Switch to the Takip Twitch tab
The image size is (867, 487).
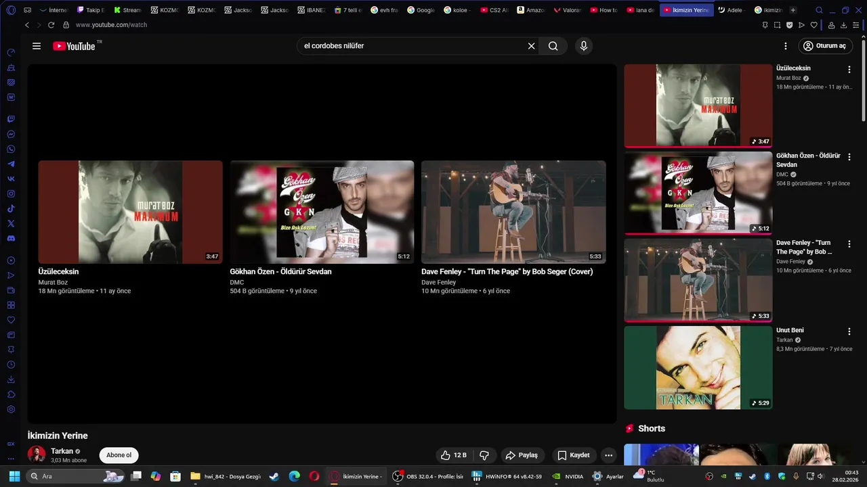pyautogui.click(x=91, y=10)
